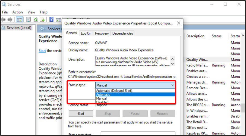This screenshot has height=136, width=246.
Task: Select the Manages di... service row
Action: 212,82
